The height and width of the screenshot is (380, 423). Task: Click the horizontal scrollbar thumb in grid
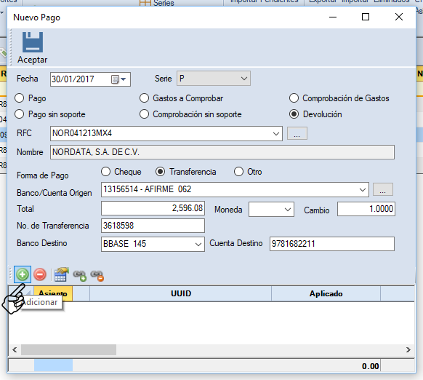pos(68,349)
